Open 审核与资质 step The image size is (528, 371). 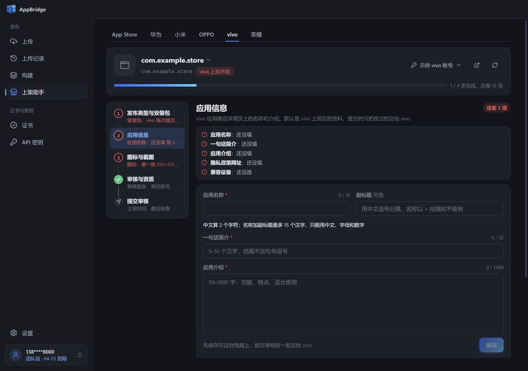point(147,182)
